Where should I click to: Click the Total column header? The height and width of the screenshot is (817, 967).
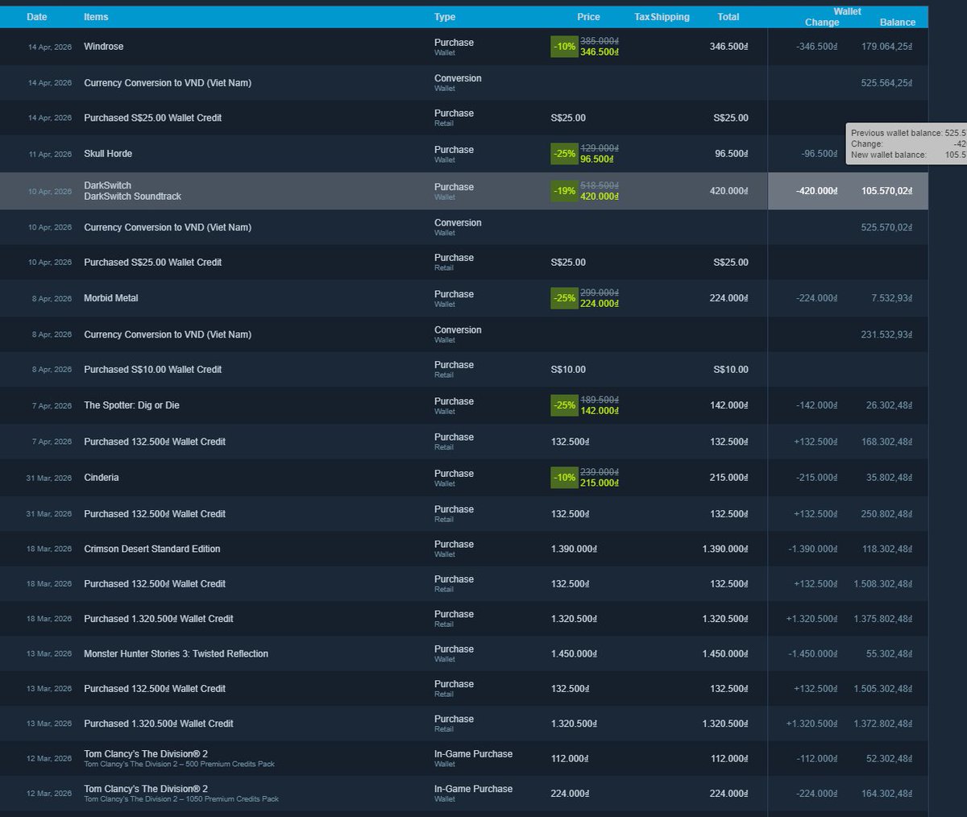(728, 17)
